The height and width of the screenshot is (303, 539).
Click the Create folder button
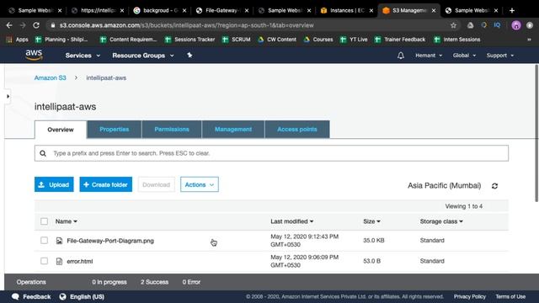(106, 184)
